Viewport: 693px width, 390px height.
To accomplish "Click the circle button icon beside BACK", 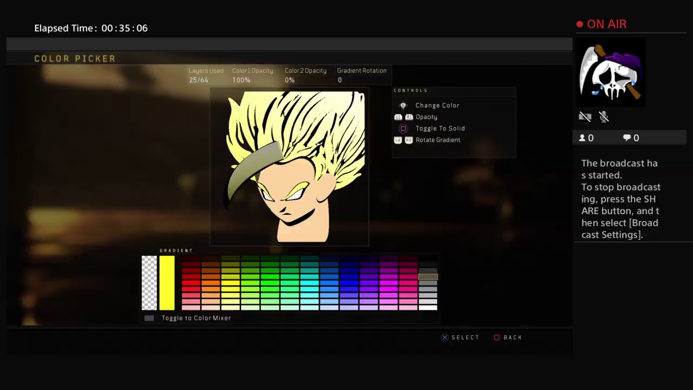I will point(496,337).
